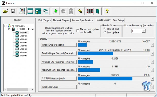Expand CPU Utilization details arrow
The height and width of the screenshot is (97, 157).
point(152,79)
